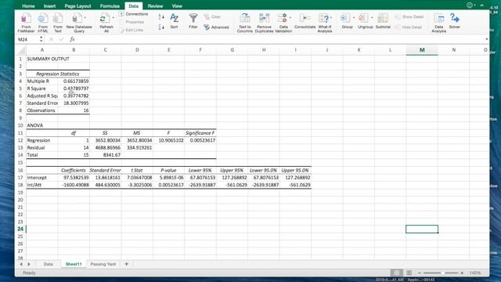Image resolution: width=501 pixels, height=282 pixels.
Task: Click Connections button
Action: (x=134, y=14)
